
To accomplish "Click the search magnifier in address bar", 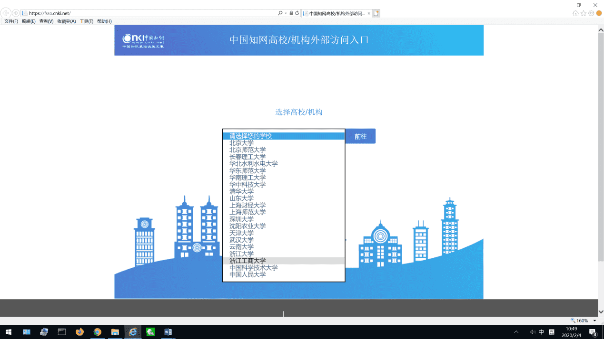I will point(280,13).
